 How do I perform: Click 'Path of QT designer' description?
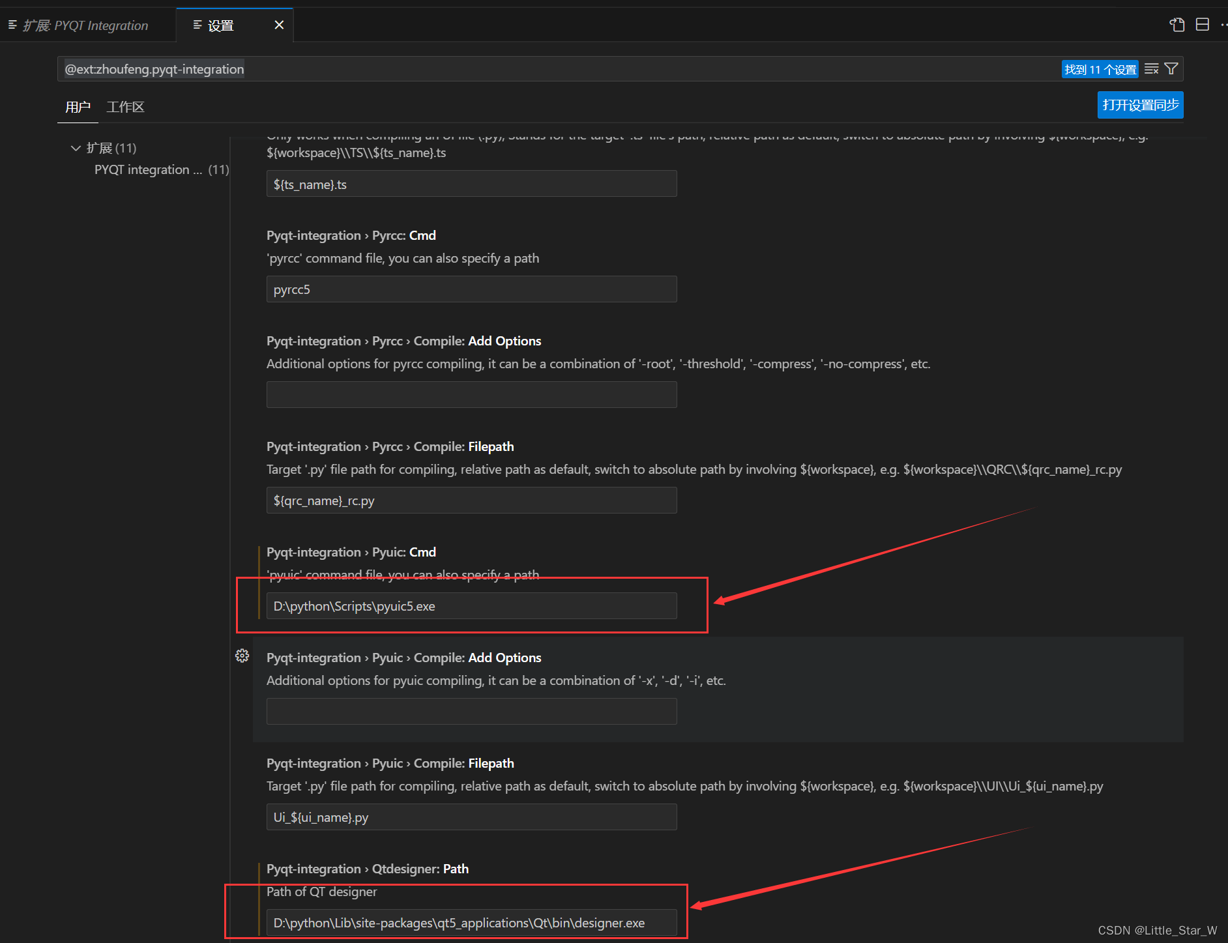click(x=322, y=892)
